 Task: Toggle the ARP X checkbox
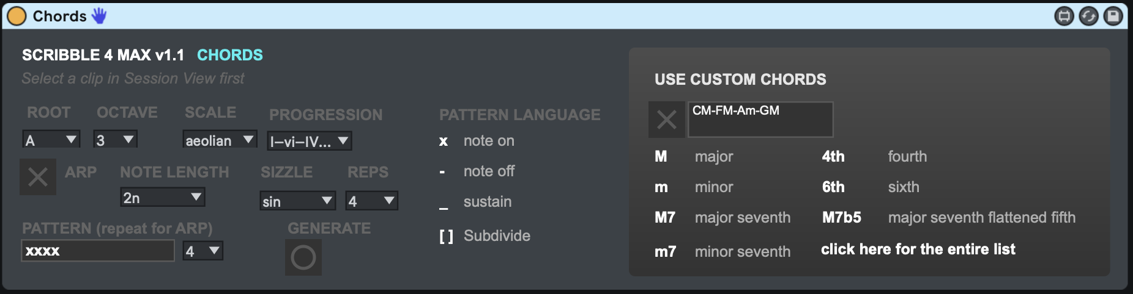pos(38,177)
